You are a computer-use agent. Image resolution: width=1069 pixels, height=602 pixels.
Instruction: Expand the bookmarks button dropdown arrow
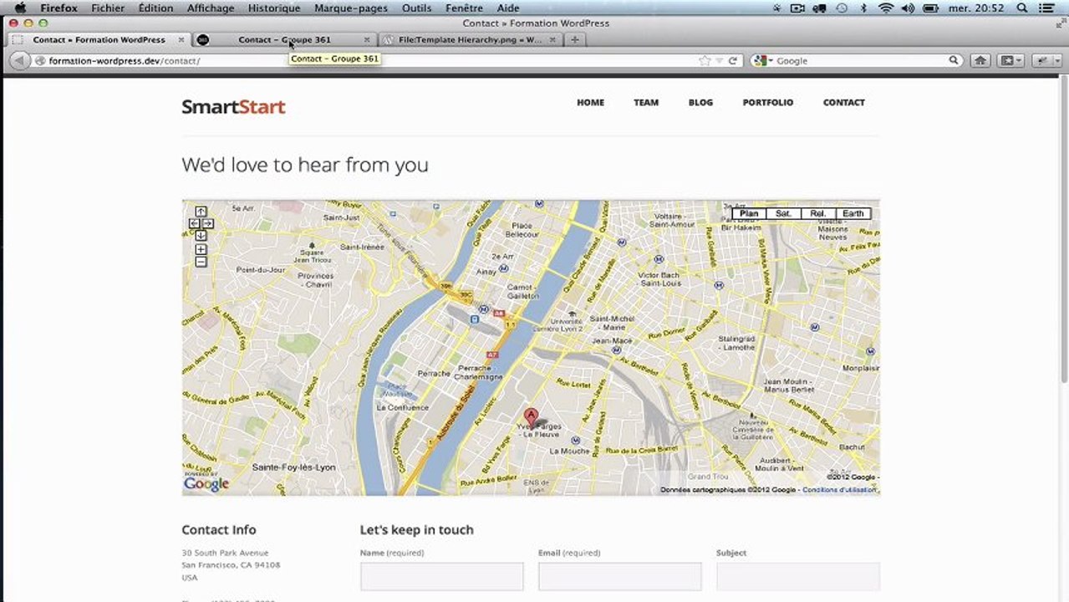[x=1019, y=60]
